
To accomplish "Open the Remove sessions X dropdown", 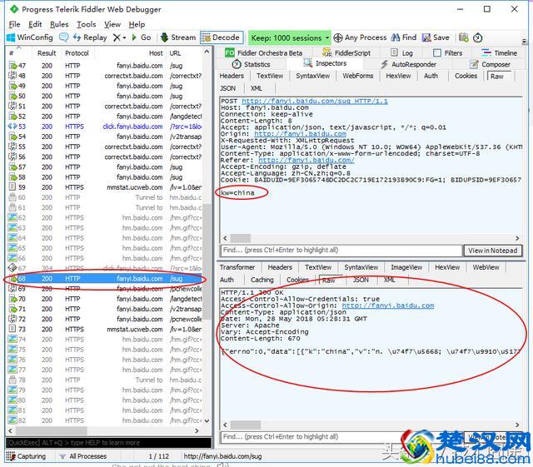I will (119, 37).
